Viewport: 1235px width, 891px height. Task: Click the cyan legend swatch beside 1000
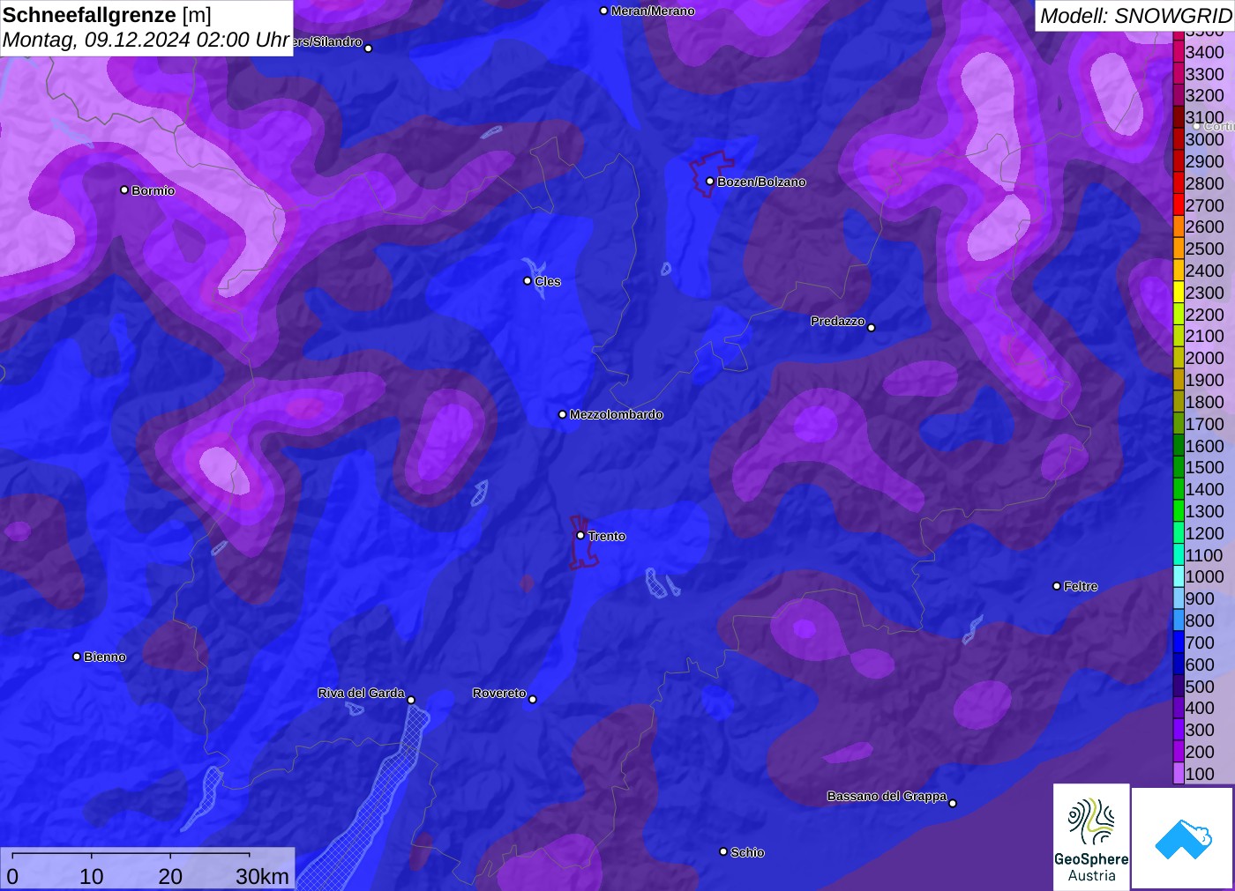coord(1179,576)
